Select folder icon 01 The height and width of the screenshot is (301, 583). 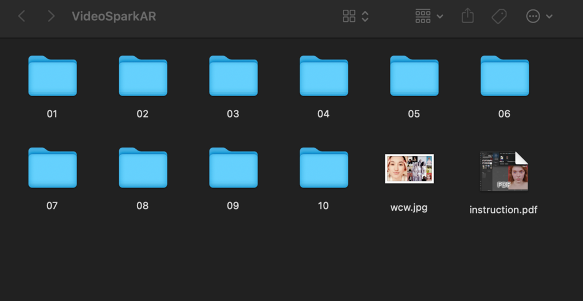pyautogui.click(x=52, y=76)
